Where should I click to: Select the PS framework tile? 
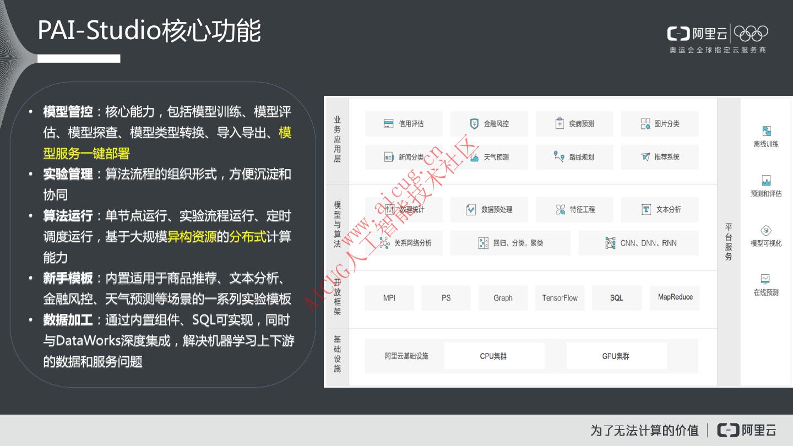tap(446, 298)
